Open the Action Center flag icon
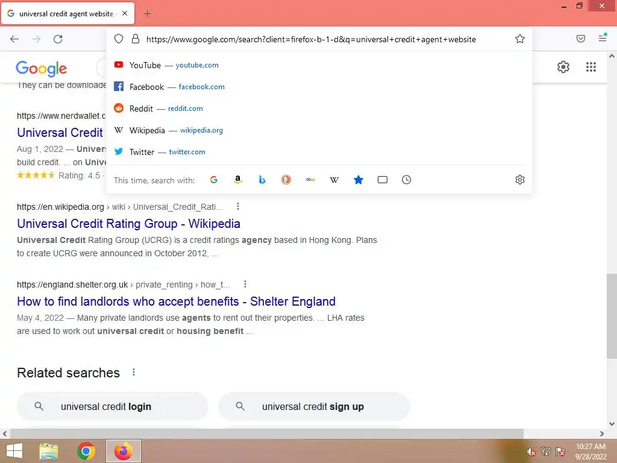 pos(560,452)
